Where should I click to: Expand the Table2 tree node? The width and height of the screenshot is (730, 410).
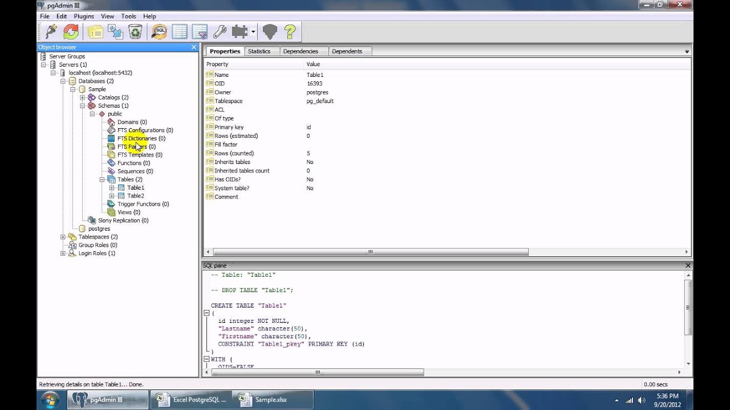[112, 196]
